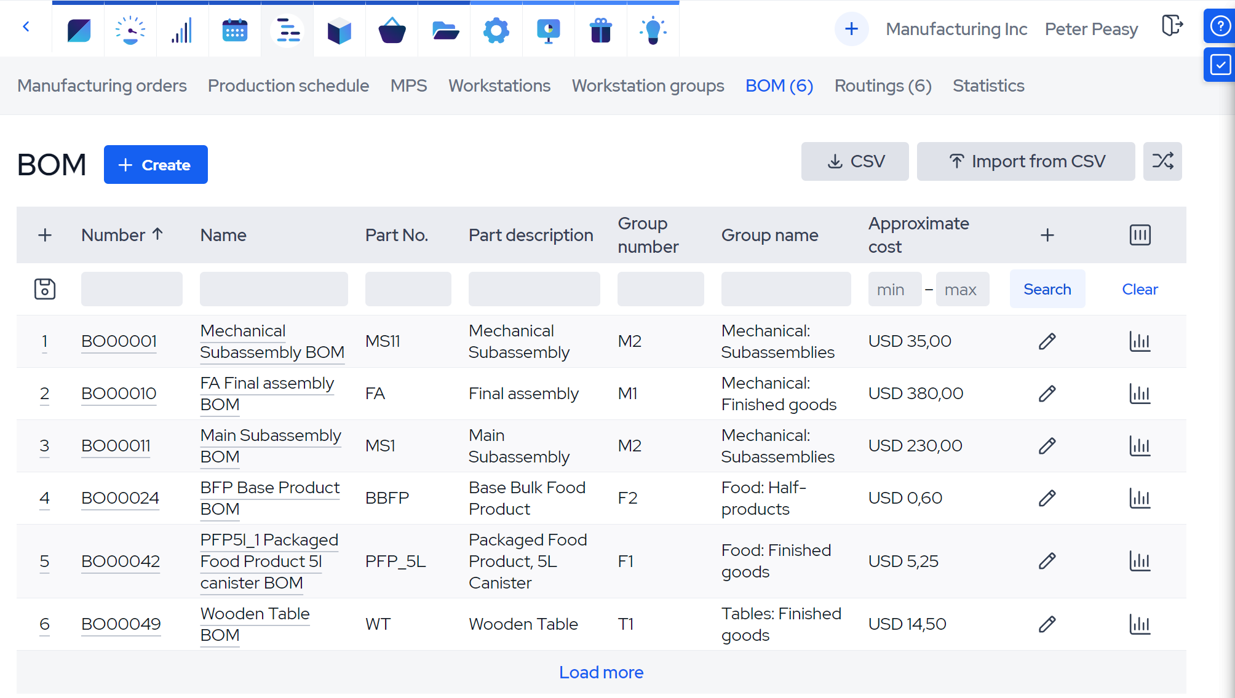Open the column chooser icon in the table header
This screenshot has height=698, width=1235.
coord(1140,235)
